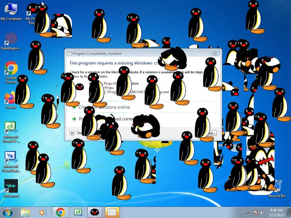Show hidden system tray icons
Screen dimensions: 291x218
pyautogui.click(x=242, y=213)
